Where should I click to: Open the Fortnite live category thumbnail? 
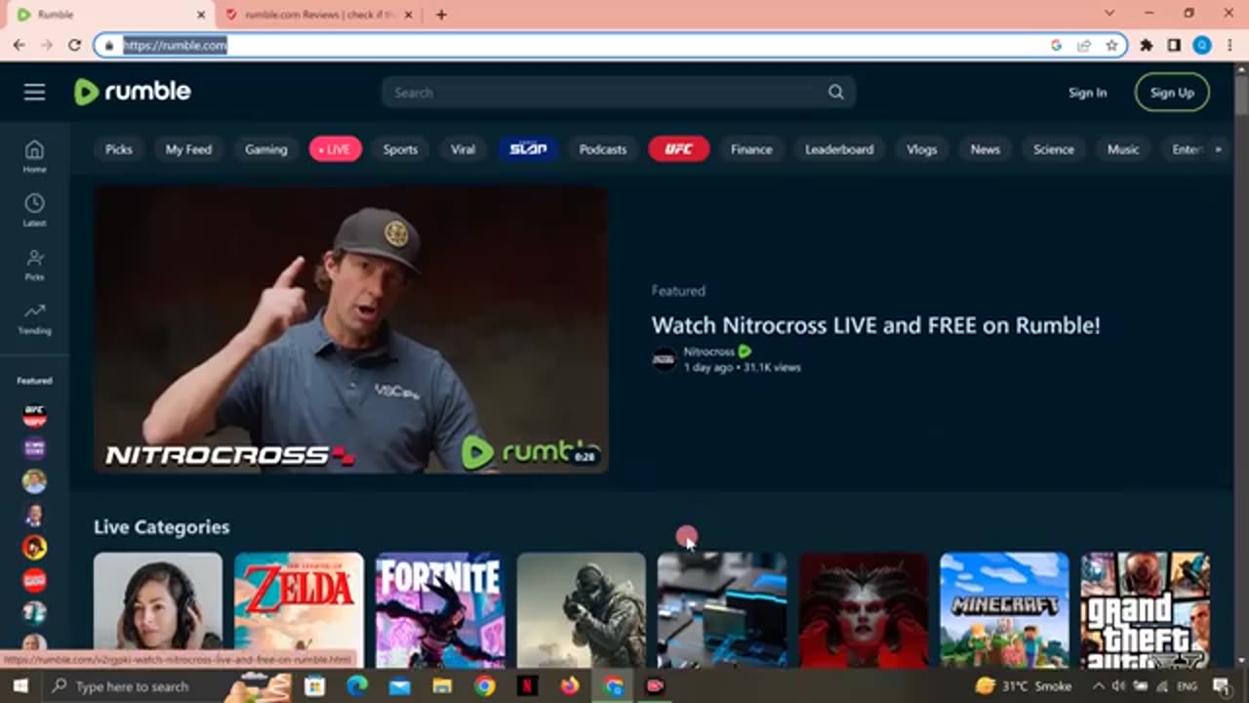click(x=440, y=609)
